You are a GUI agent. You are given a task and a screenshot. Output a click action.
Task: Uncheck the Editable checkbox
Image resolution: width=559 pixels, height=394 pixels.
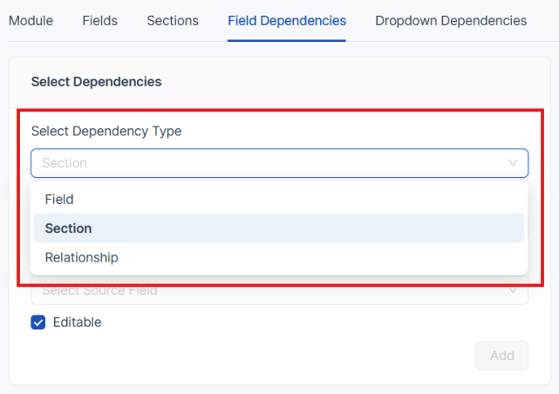tap(38, 322)
